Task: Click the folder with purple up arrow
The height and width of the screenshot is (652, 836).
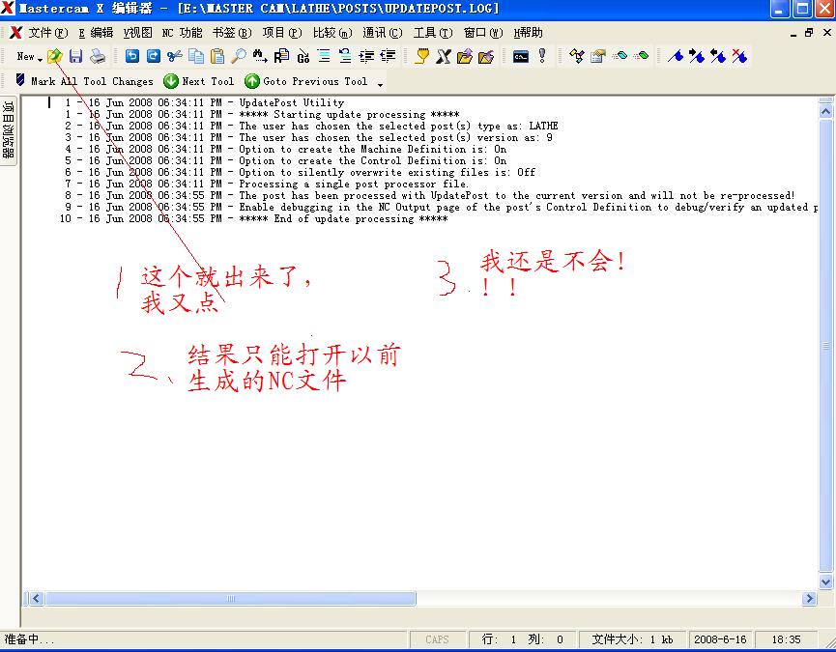Action: point(464,56)
